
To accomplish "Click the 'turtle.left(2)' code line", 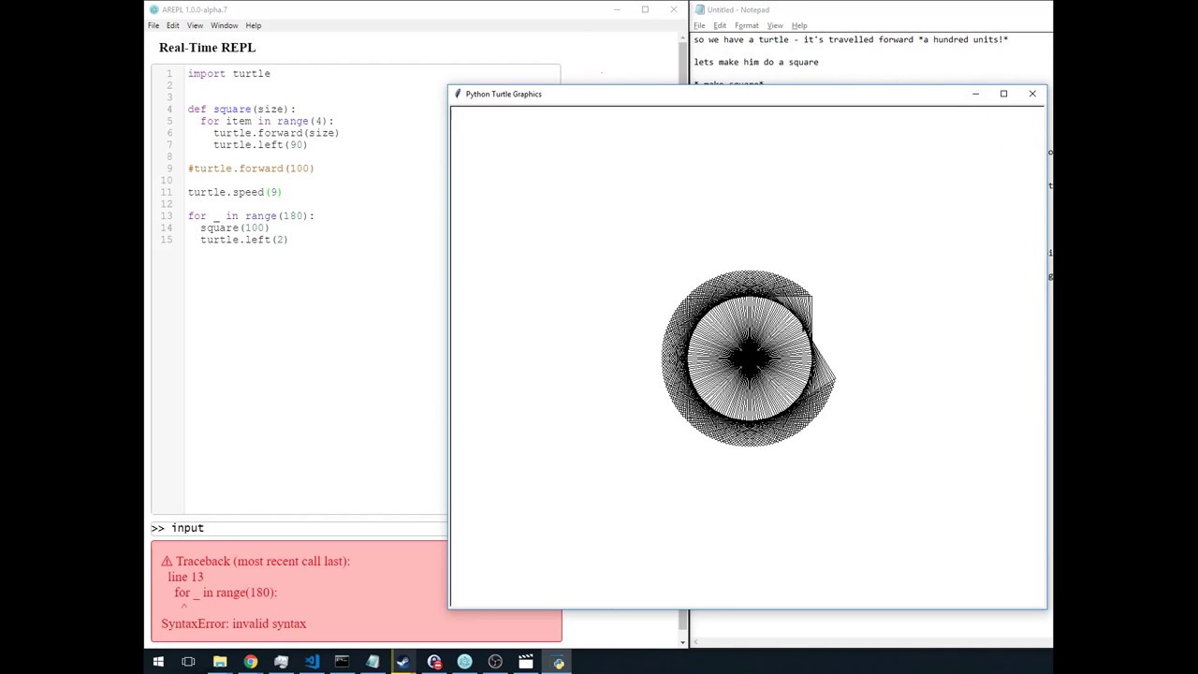I will (x=244, y=240).
